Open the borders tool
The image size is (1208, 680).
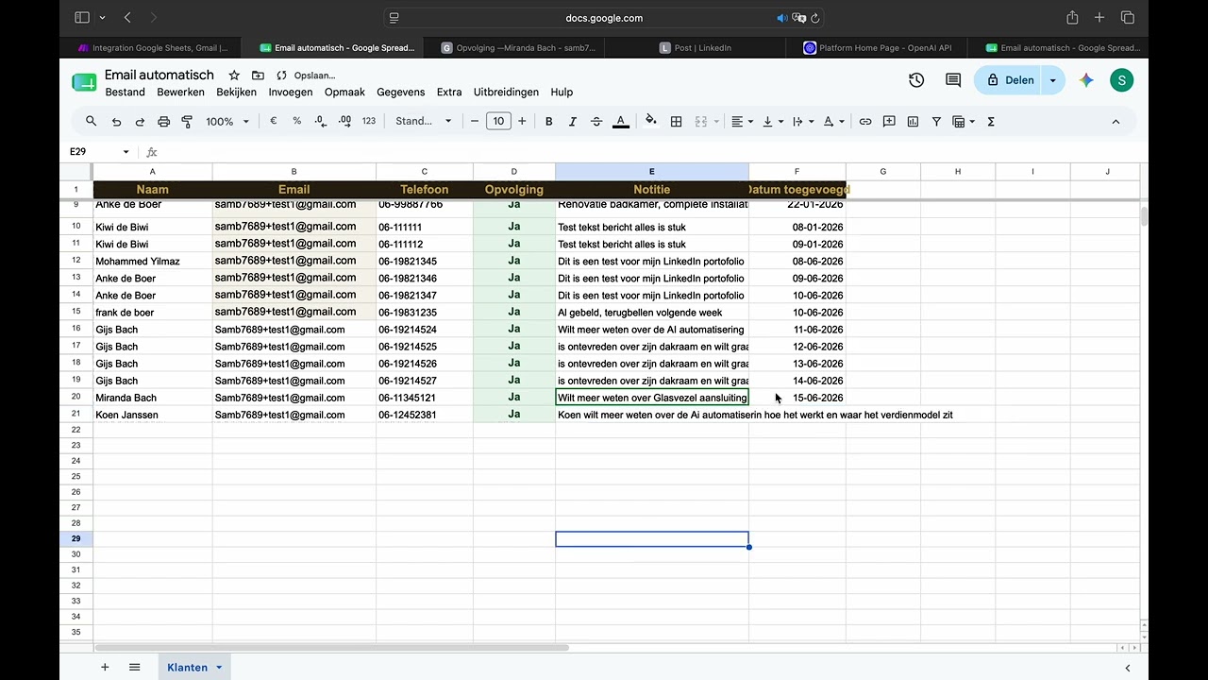pos(676,121)
